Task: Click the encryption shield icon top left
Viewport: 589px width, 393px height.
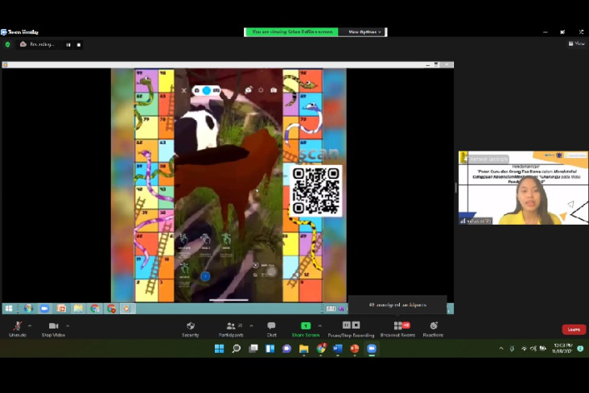Action: [x=7, y=44]
